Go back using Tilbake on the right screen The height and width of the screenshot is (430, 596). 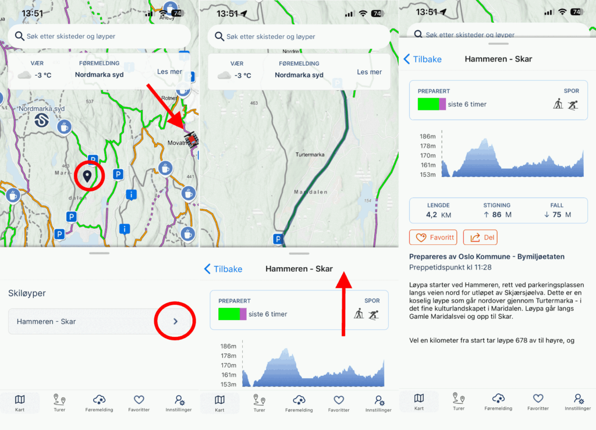(x=423, y=59)
